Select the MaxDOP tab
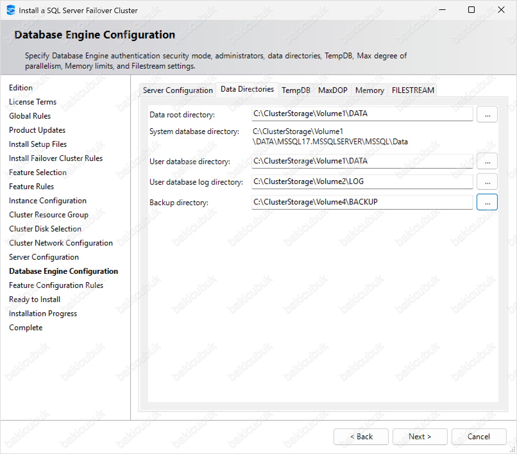The image size is (517, 454). (x=333, y=90)
